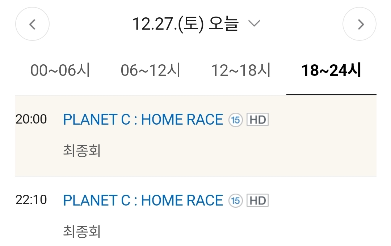391x246 pixels.
Task: Switch to the 06~12시 tab
Action: (x=150, y=70)
